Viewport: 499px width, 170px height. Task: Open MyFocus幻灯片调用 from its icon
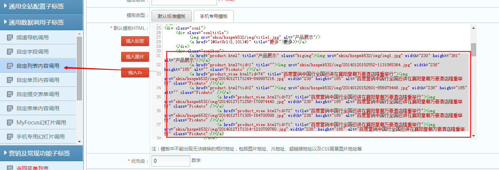tap(10, 123)
